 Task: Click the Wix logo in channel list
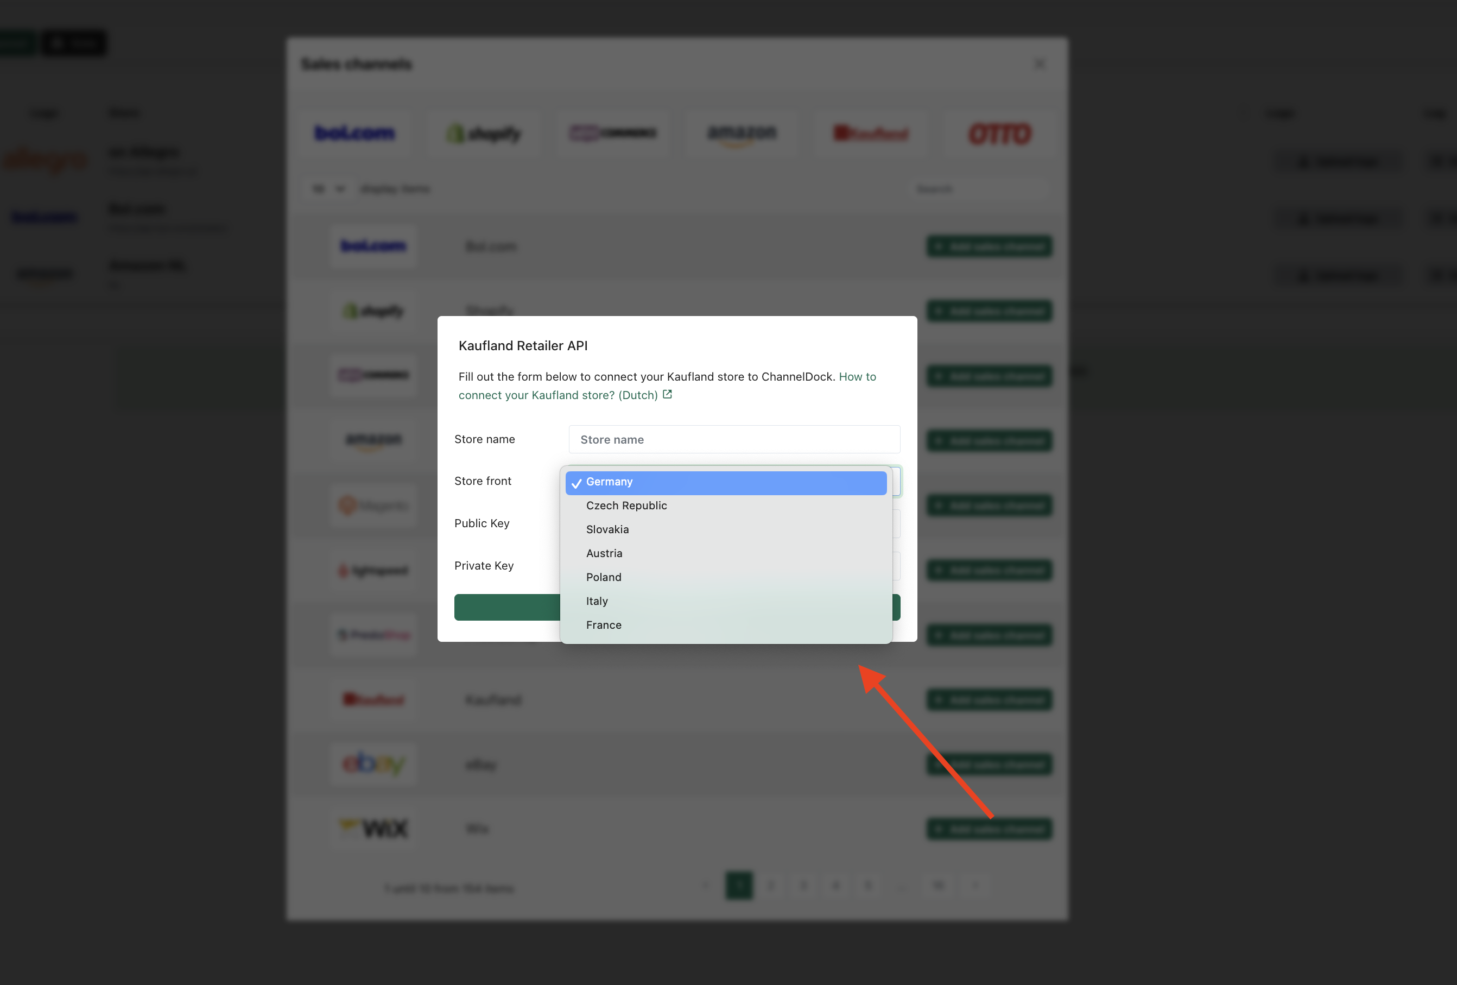pyautogui.click(x=373, y=828)
